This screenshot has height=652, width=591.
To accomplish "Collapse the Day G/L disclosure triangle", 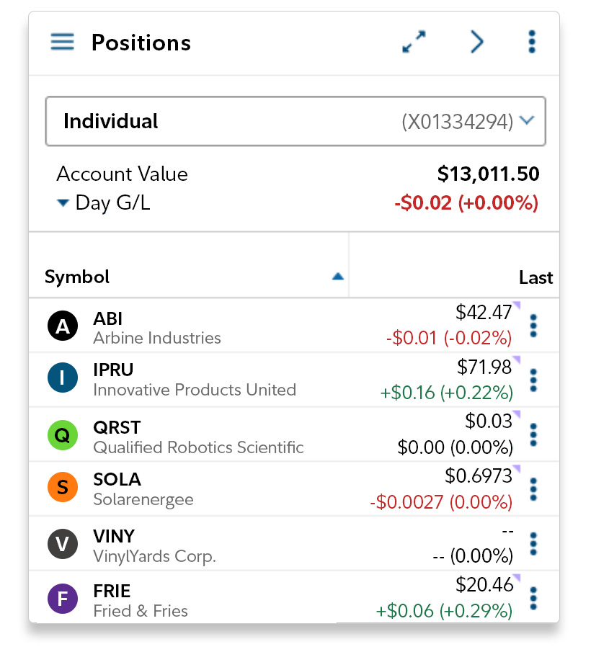I will [x=63, y=203].
